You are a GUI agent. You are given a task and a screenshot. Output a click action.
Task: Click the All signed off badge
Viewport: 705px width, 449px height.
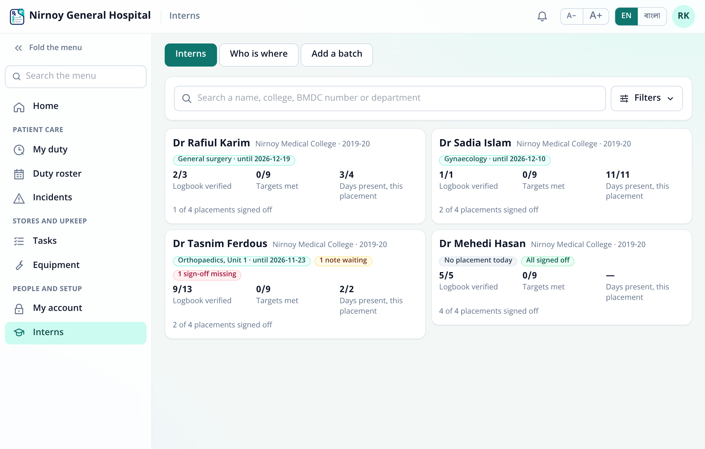point(547,261)
